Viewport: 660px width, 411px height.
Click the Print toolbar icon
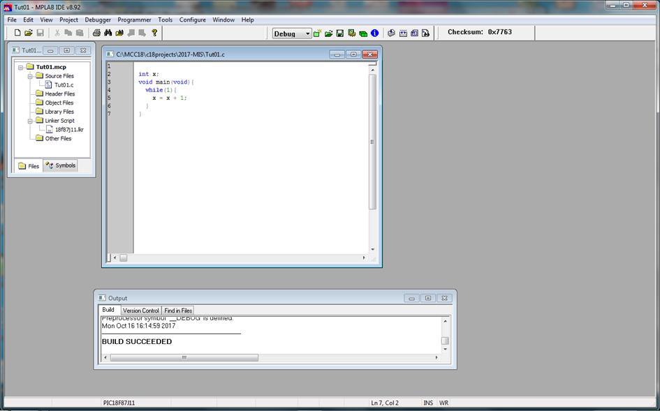coord(96,33)
